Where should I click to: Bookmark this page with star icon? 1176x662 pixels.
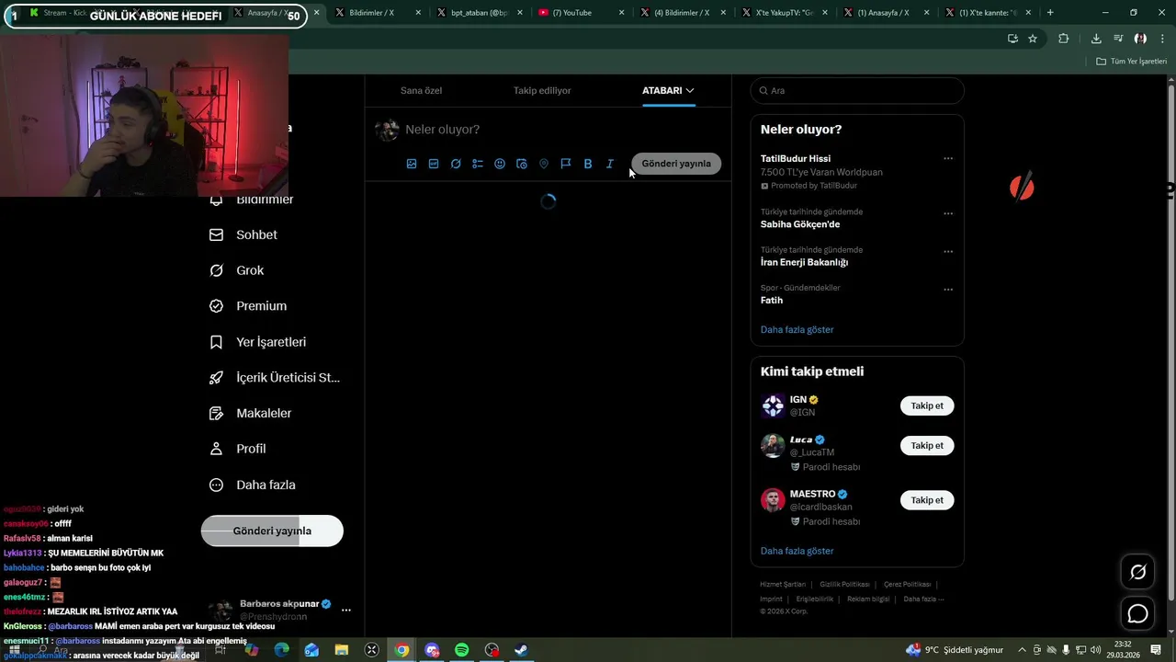(x=1033, y=39)
